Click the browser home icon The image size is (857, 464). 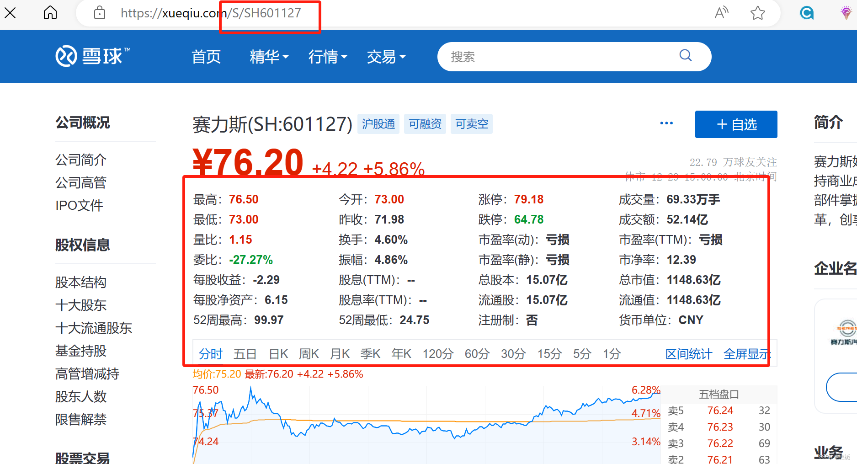pyautogui.click(x=50, y=13)
